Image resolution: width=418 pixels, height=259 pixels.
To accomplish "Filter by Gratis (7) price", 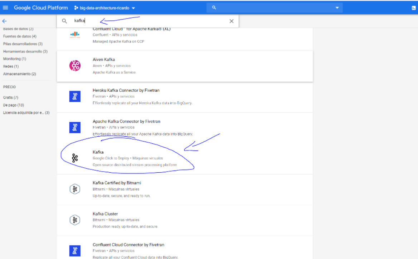I will (x=11, y=97).
